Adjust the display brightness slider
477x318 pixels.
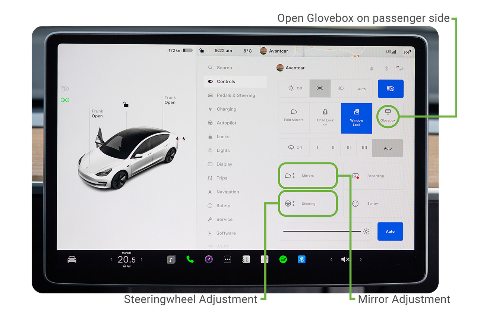(322, 232)
